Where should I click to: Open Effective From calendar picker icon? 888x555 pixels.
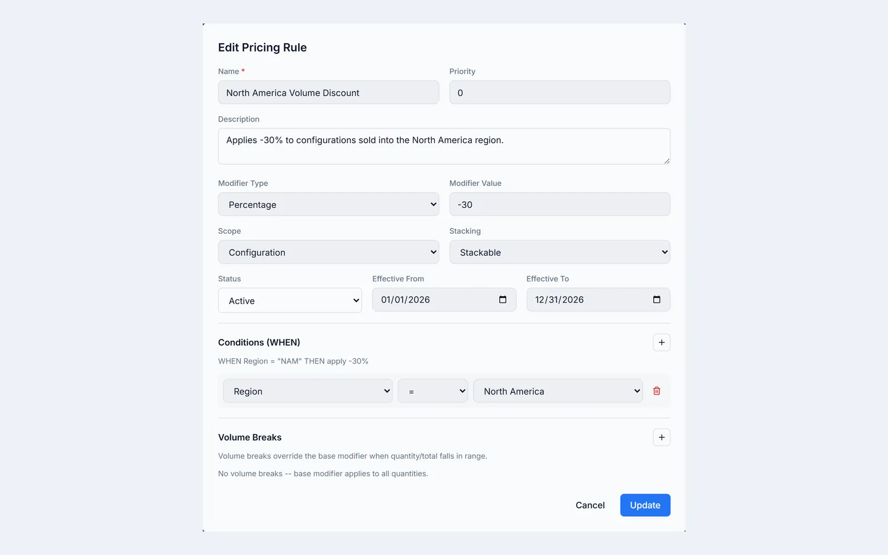point(503,300)
